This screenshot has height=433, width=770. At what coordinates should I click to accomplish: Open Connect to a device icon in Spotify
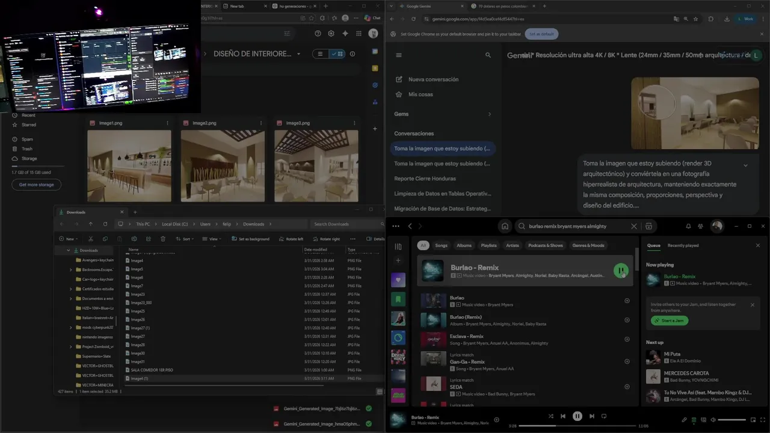tap(704, 420)
